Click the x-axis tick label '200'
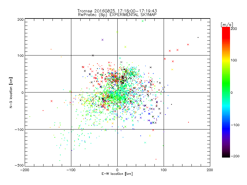 [x=210, y=170]
